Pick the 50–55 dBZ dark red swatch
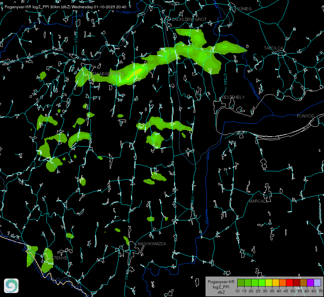The width and height of the screenshot is (324, 297). 296,282
